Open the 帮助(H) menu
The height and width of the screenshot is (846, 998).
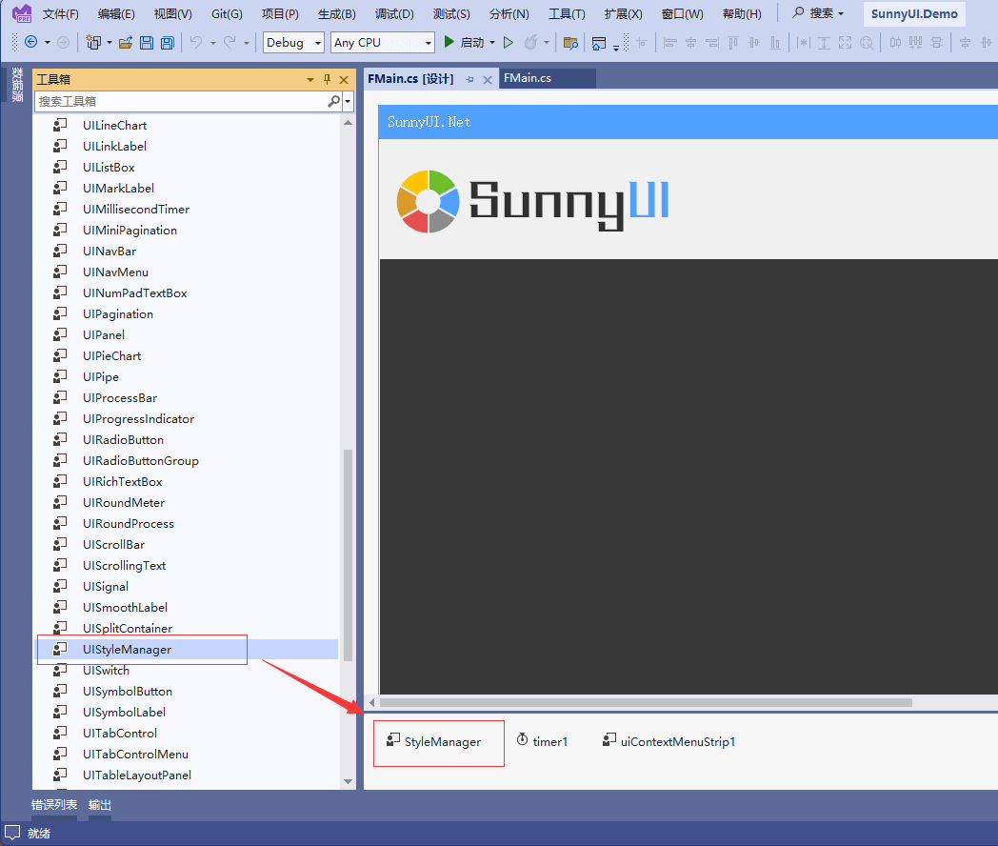pos(742,13)
